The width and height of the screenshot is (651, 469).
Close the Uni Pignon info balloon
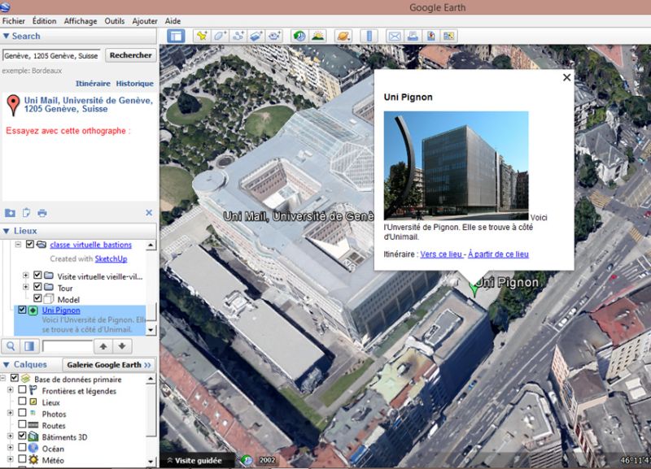tap(566, 77)
